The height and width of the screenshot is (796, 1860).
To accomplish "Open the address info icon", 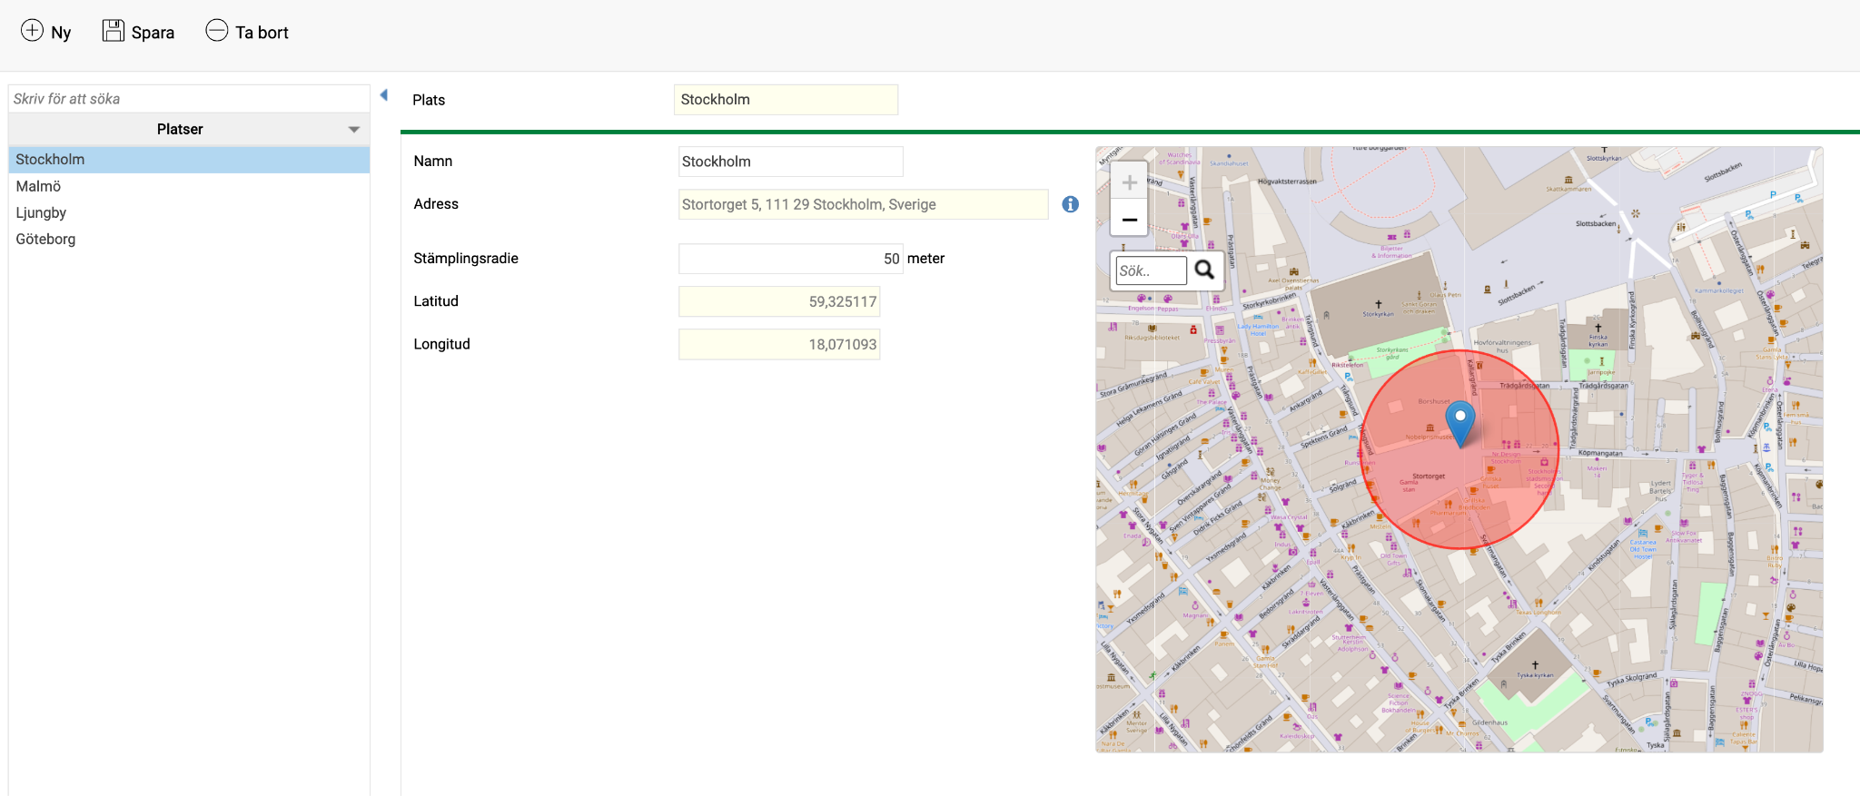I will (x=1071, y=204).
